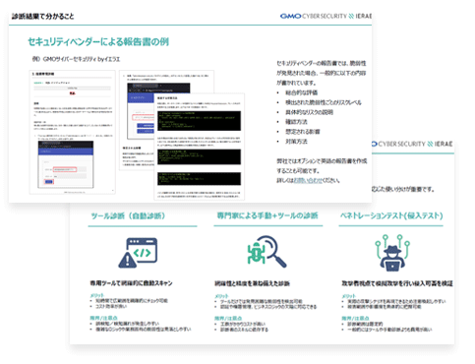Click the sentence about 英語の報告書を作成
475x364 pixels.
tap(322, 166)
